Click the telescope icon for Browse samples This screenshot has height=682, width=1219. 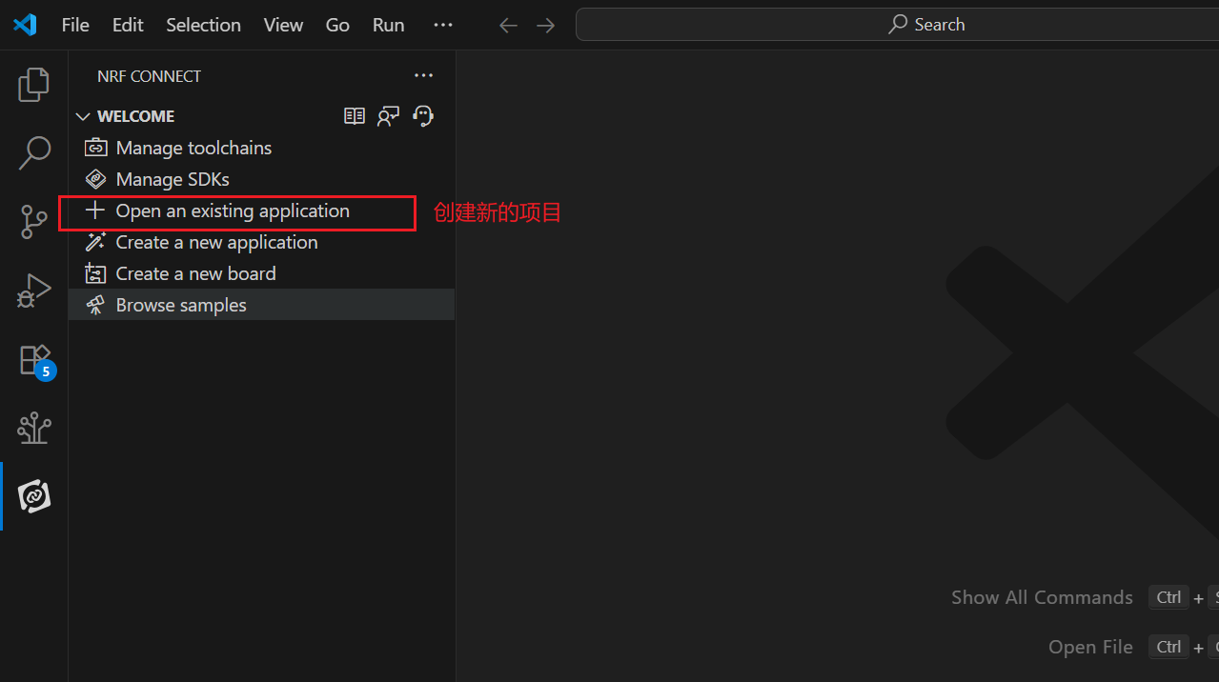click(95, 305)
